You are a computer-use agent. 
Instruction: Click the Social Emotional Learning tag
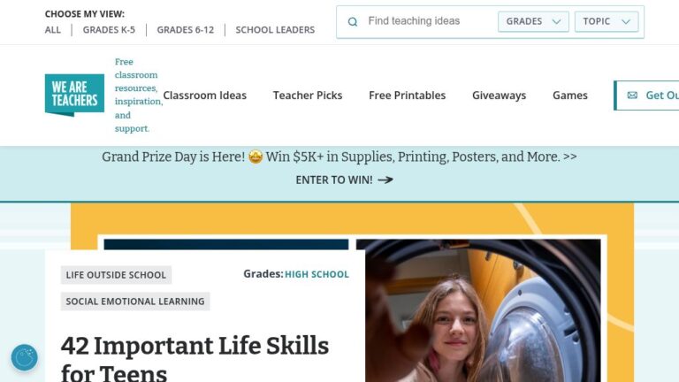(135, 302)
